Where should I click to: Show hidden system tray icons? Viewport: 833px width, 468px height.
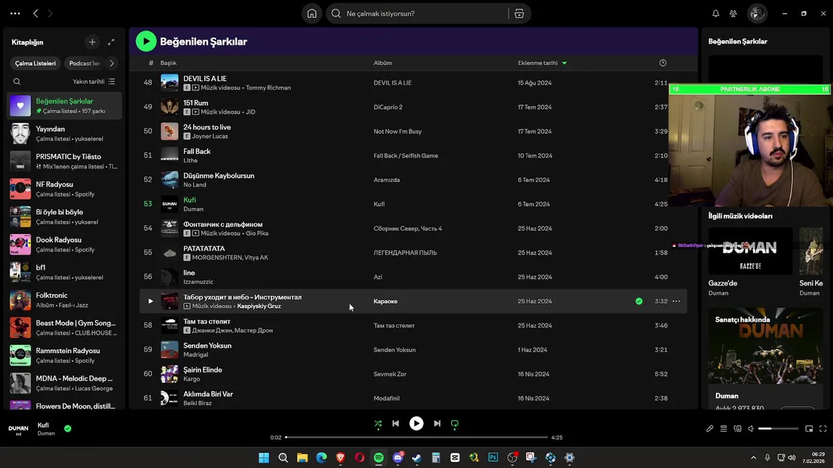pos(754,458)
